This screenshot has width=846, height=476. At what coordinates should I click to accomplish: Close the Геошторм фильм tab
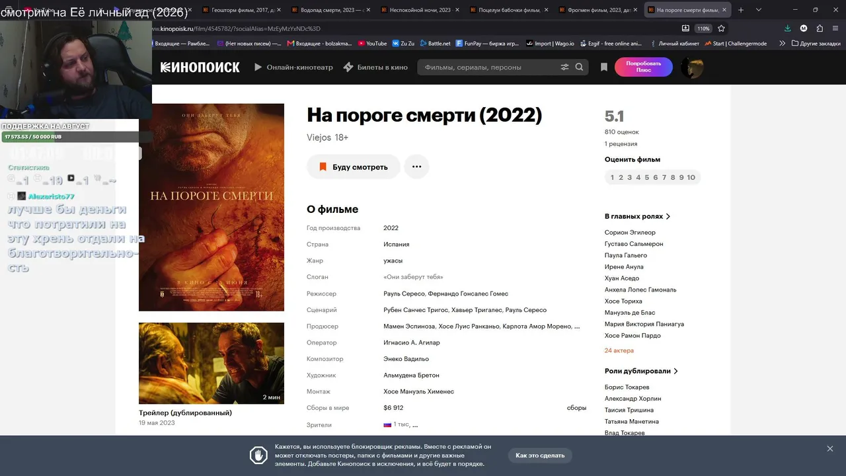pos(279,10)
